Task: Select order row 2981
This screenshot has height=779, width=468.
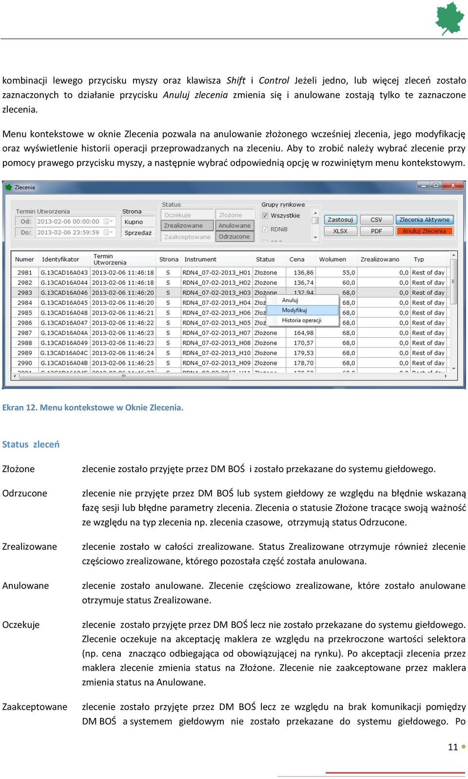Action: pyautogui.click(x=230, y=273)
